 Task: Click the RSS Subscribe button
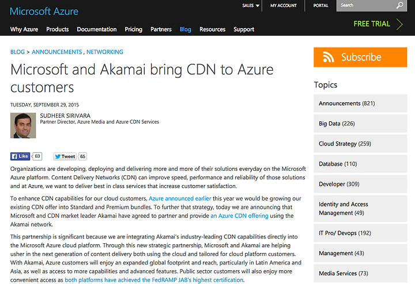(x=360, y=57)
